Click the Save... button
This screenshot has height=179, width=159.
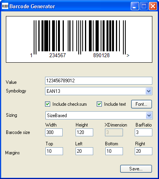pos(136,169)
